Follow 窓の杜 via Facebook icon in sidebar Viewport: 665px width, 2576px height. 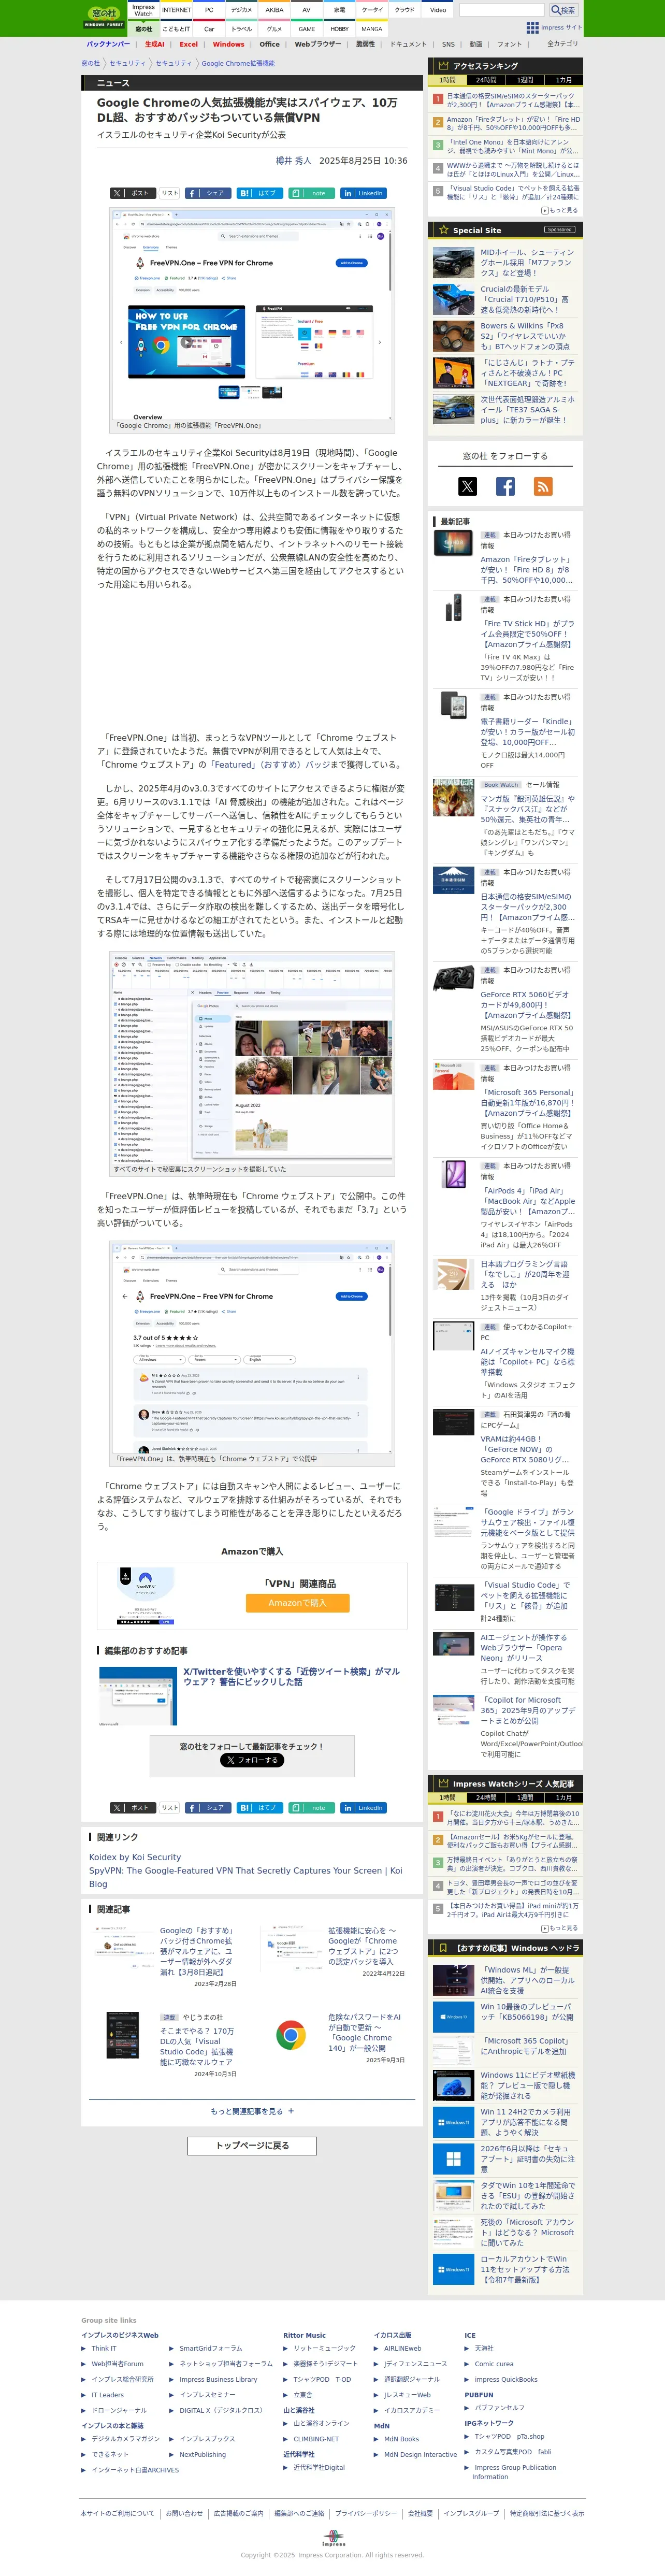[505, 486]
